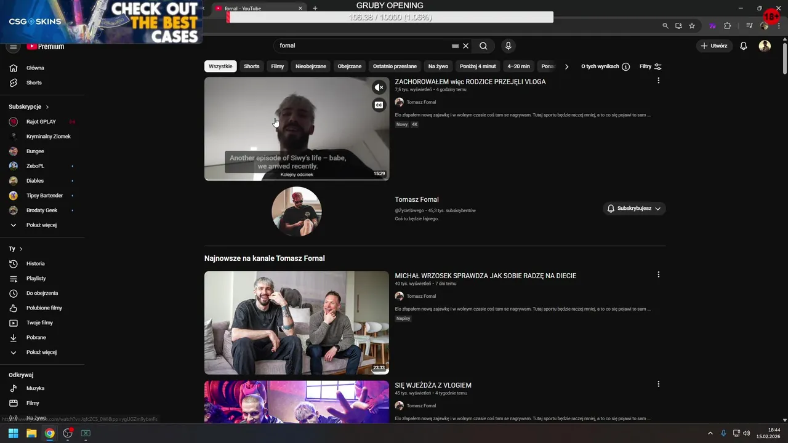788x443 pixels.
Task: Open the Chrome zoom magnifier icon
Action: point(665,26)
